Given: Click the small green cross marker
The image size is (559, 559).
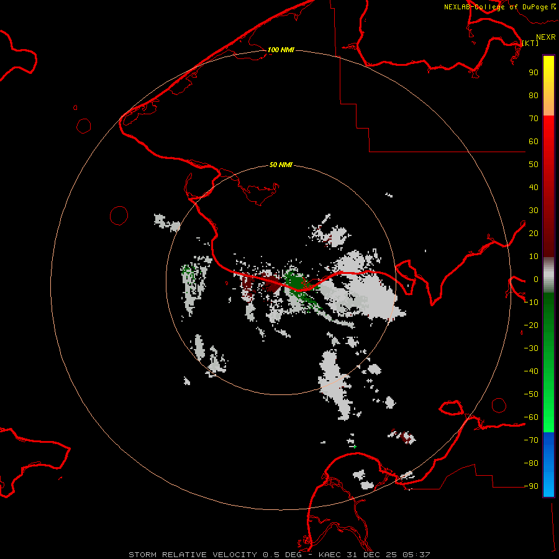Looking at the screenshot, I should tap(355, 447).
